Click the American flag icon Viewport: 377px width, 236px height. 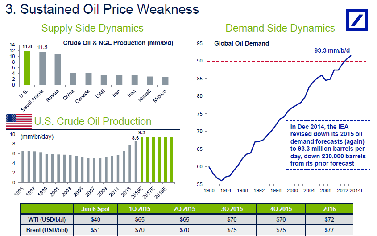pos(19,121)
